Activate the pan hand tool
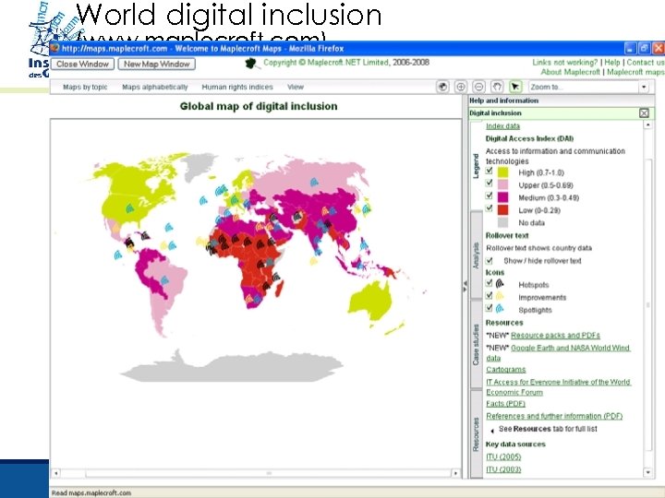 (497, 87)
